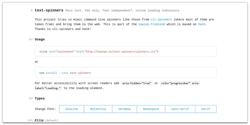Screen dimensions: 250x125
Task: Click the text-spinners page title
Action: (49, 10)
